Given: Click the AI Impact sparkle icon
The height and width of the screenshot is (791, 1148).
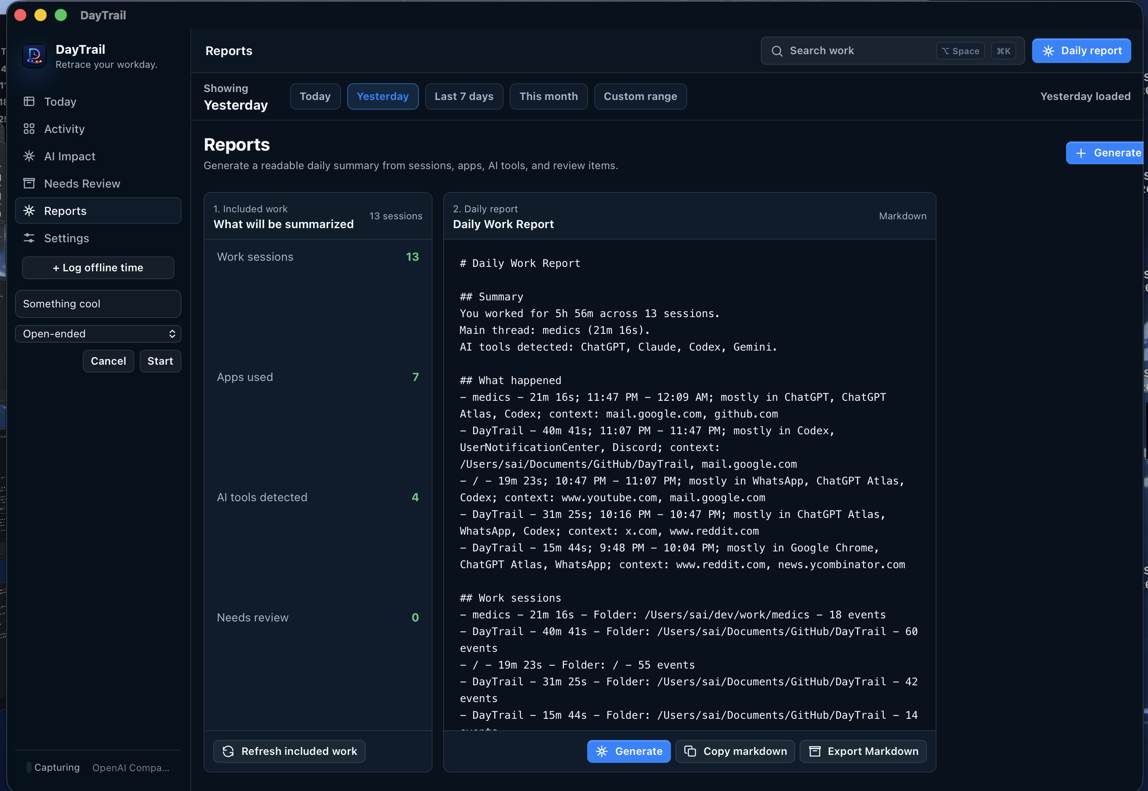Looking at the screenshot, I should 29,156.
